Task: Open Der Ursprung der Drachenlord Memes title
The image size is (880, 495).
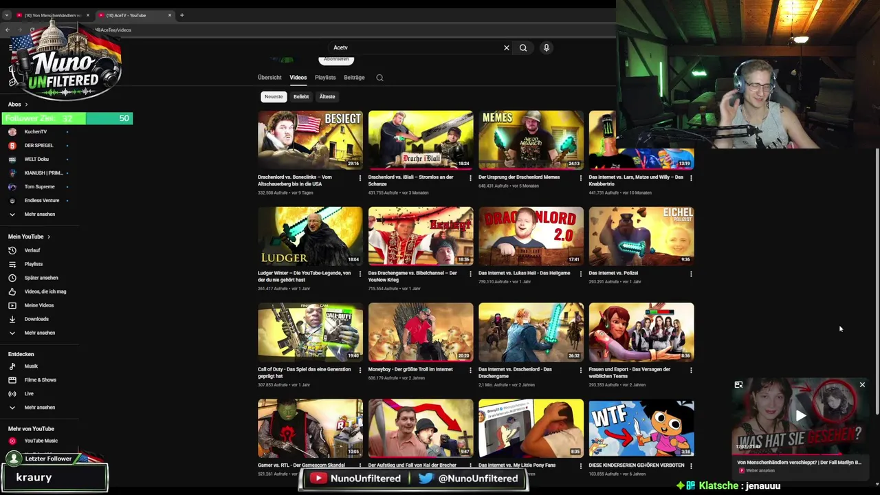Action: pos(519,177)
